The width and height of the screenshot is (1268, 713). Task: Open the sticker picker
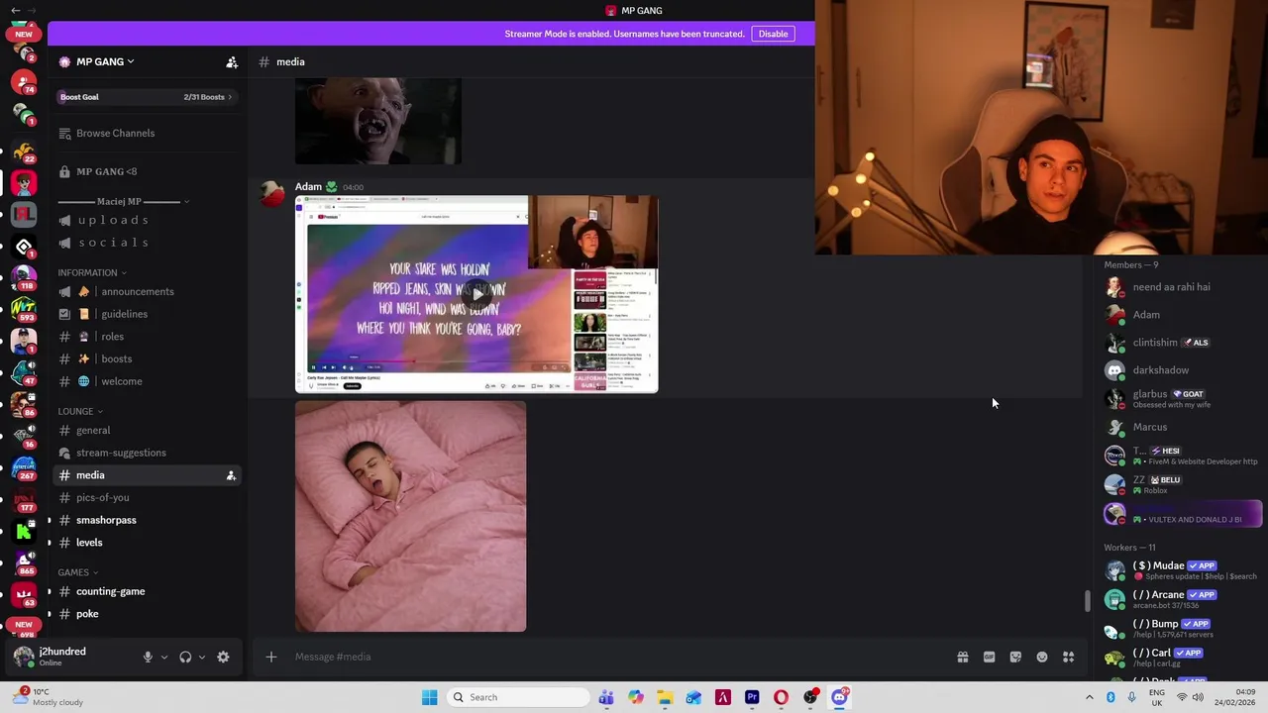click(x=1015, y=657)
